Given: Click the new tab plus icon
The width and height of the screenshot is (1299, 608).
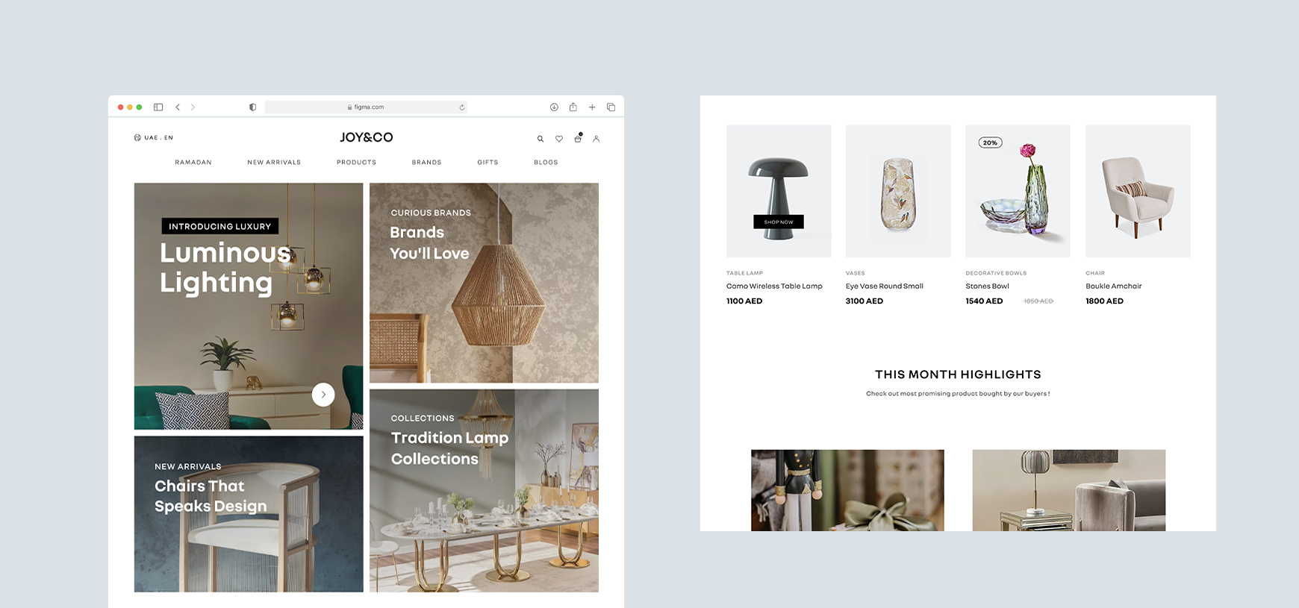Looking at the screenshot, I should coord(592,107).
